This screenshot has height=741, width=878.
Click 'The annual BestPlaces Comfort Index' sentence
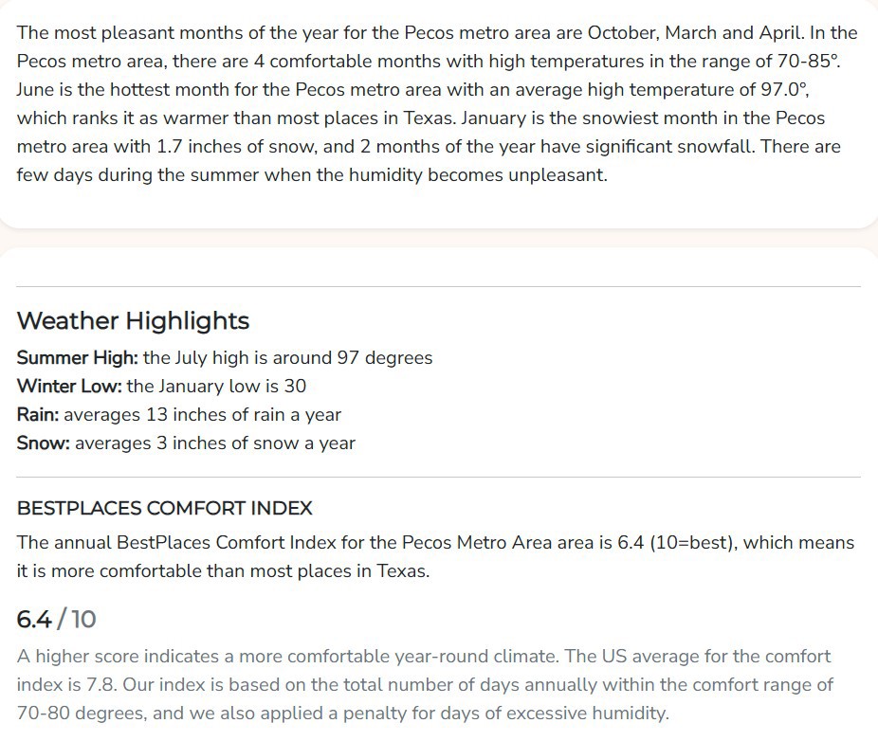pyautogui.click(x=435, y=543)
